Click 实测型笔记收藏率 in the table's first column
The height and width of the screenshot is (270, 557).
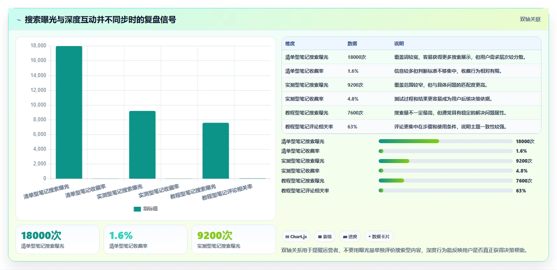pyautogui.click(x=304, y=99)
